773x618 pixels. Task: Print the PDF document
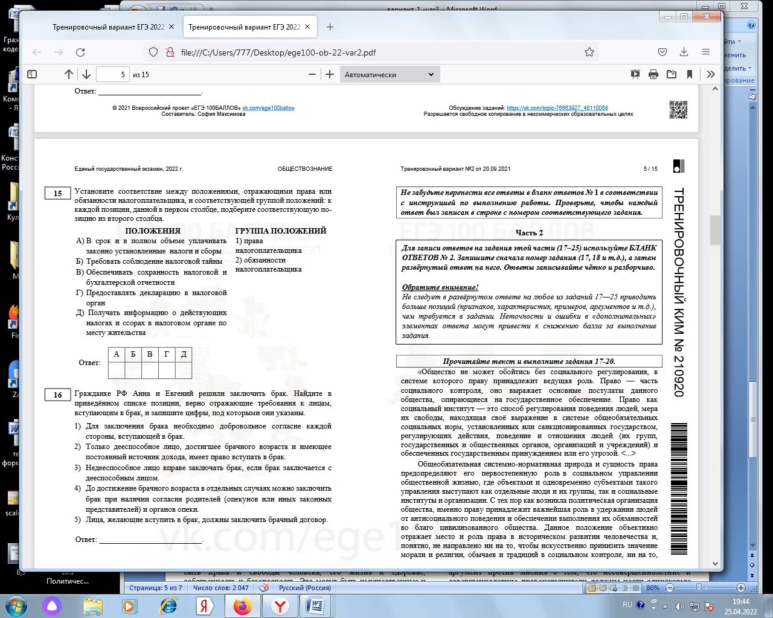click(653, 74)
